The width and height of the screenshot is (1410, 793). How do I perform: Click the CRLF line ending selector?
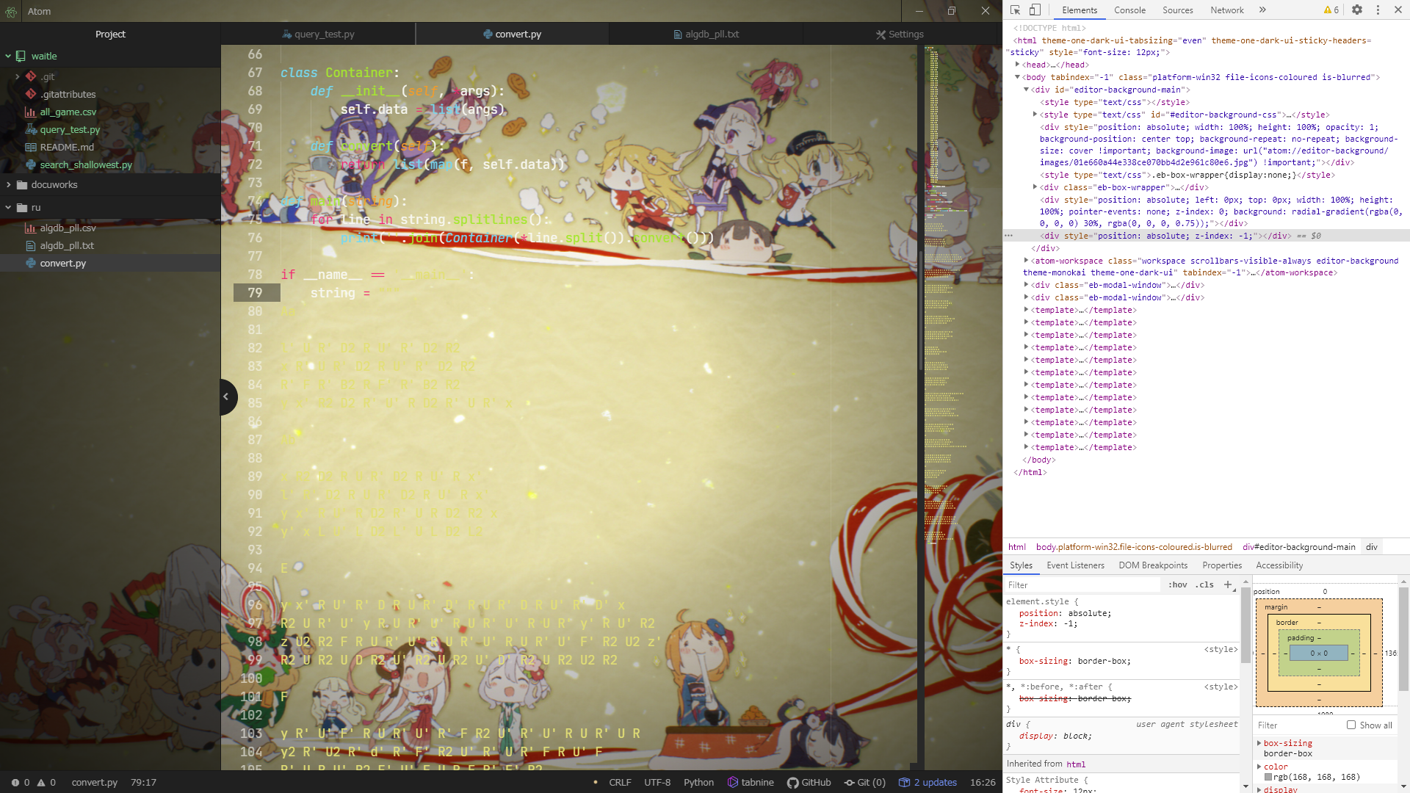point(620,782)
